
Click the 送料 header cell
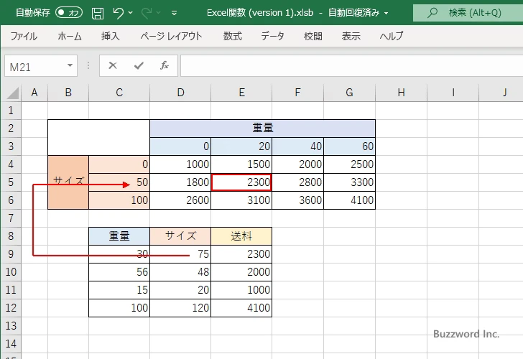(x=241, y=236)
